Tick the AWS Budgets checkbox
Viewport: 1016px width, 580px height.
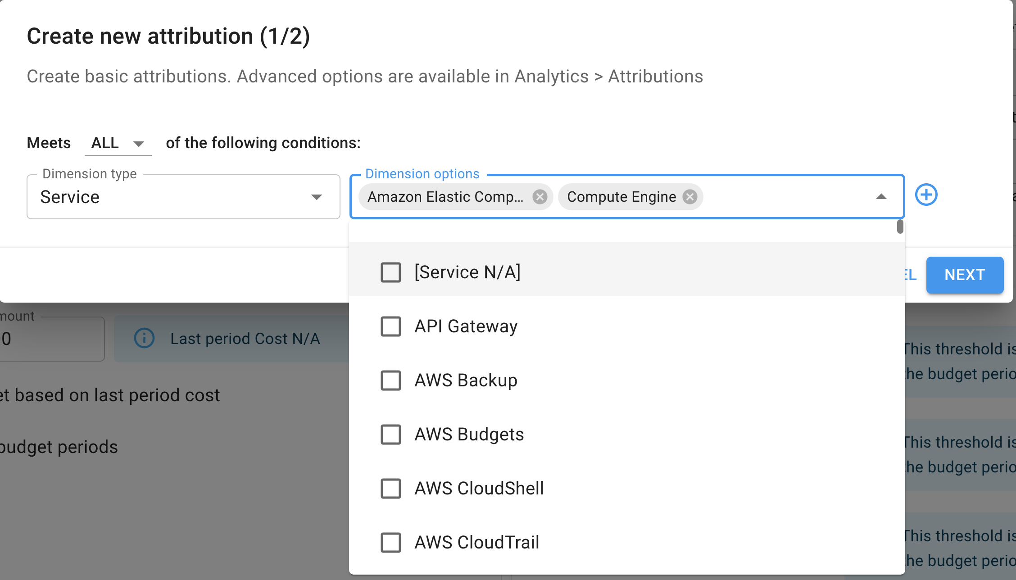point(390,435)
